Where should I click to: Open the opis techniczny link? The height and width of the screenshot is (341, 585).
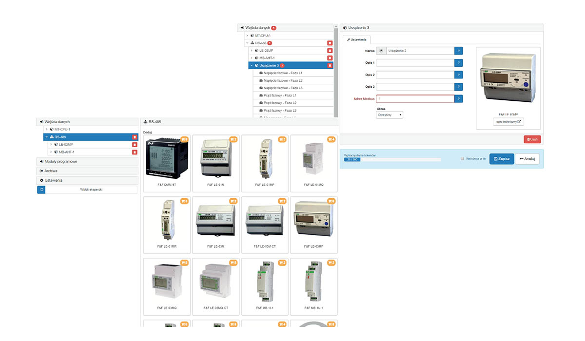508,122
